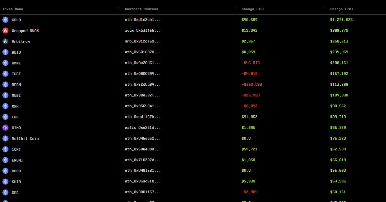Click the LBR 1D change value $91,852
This screenshot has height=202, width=386.
point(249,117)
